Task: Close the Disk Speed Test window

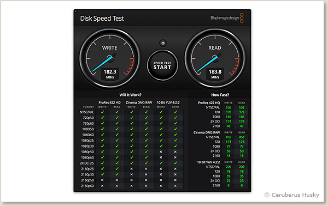Action: tap(76, 11)
